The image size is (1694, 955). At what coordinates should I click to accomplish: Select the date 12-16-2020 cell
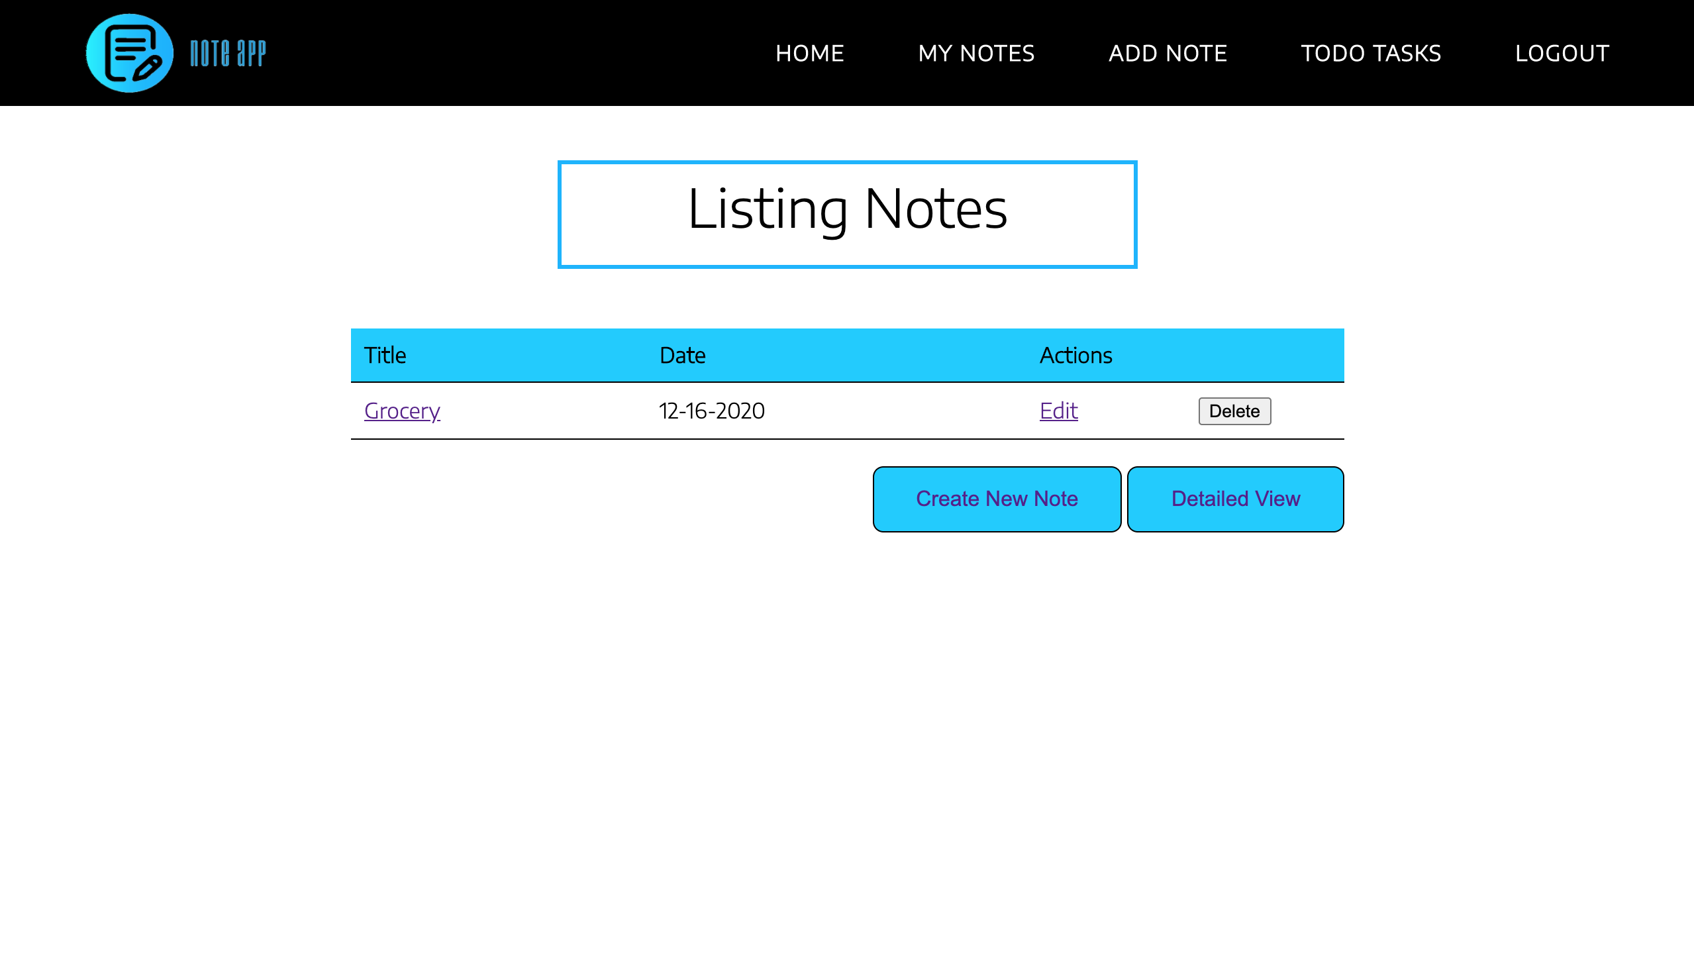711,411
